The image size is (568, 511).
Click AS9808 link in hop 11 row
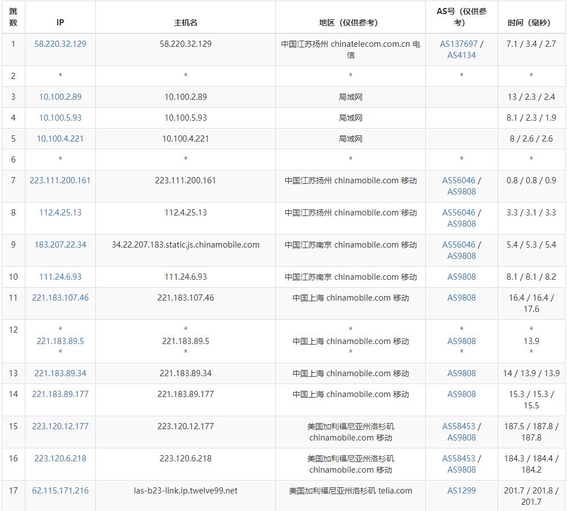[461, 298]
